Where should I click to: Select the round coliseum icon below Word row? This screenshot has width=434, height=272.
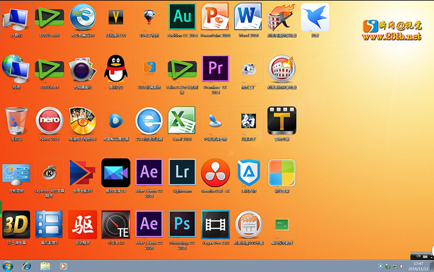282,68
